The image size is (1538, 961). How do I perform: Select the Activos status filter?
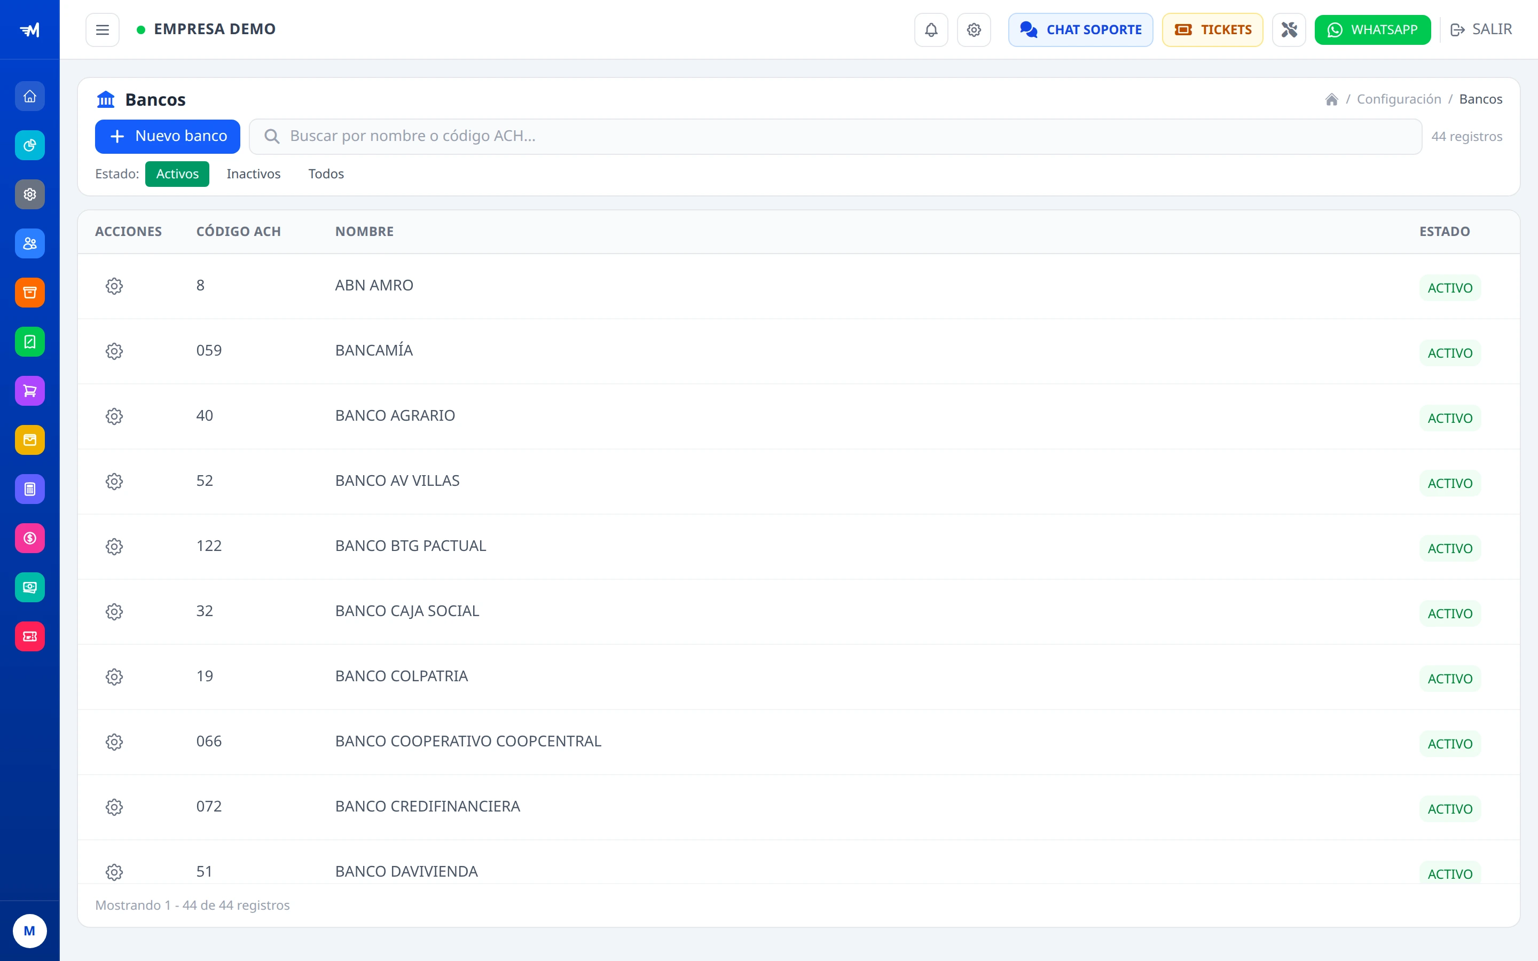coord(177,174)
